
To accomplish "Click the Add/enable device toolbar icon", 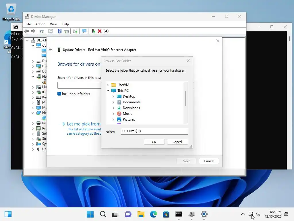I will click(x=93, y=31).
